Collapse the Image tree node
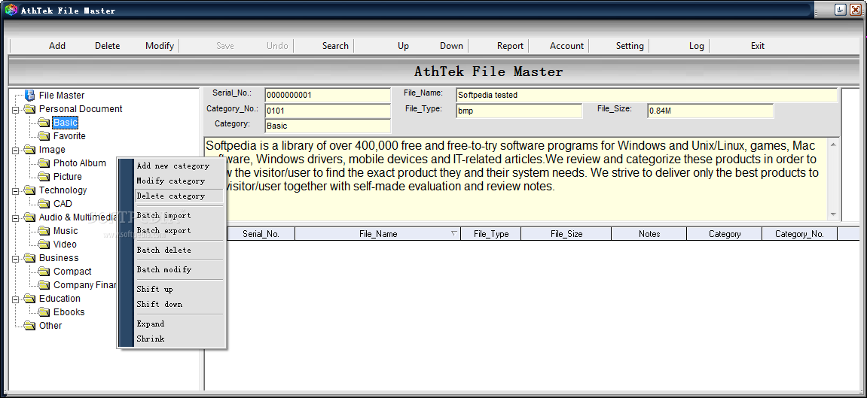This screenshot has height=398, width=867. 16,150
